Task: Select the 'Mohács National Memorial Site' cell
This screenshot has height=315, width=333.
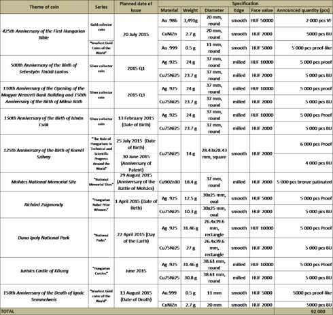Action: (44, 182)
